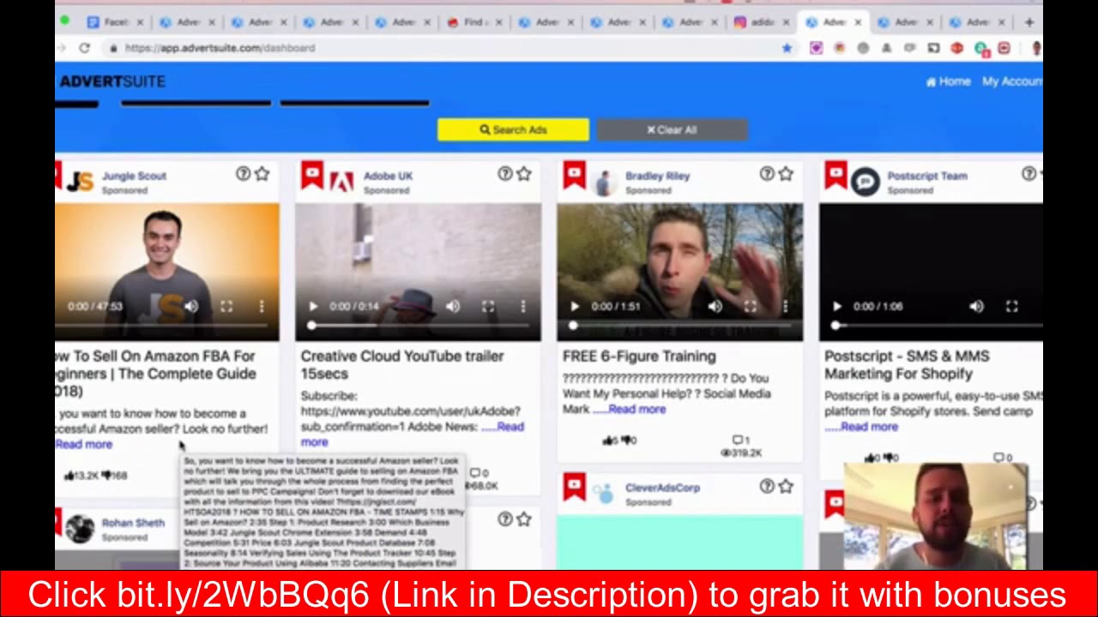Favorite the Adobe UK ad with star
Image resolution: width=1098 pixels, height=617 pixels.
click(524, 174)
